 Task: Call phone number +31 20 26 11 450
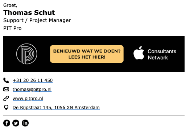(33, 80)
